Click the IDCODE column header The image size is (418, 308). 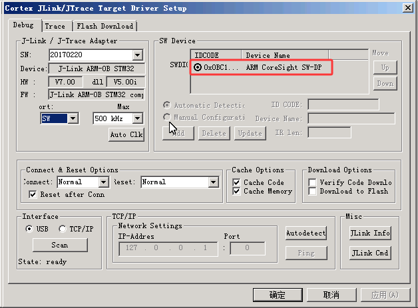pyautogui.click(x=216, y=55)
